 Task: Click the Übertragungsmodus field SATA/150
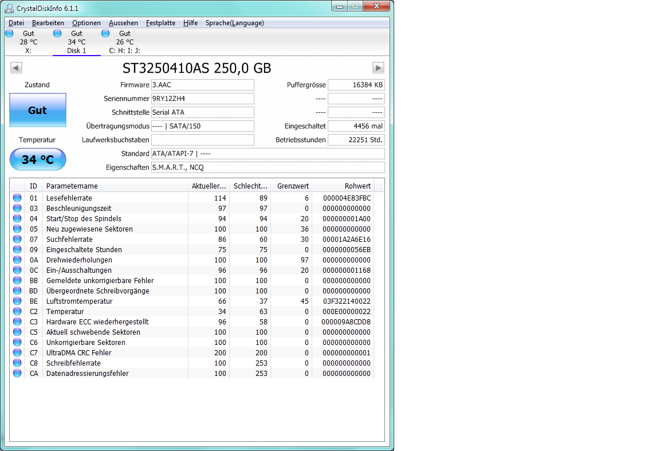(x=202, y=126)
